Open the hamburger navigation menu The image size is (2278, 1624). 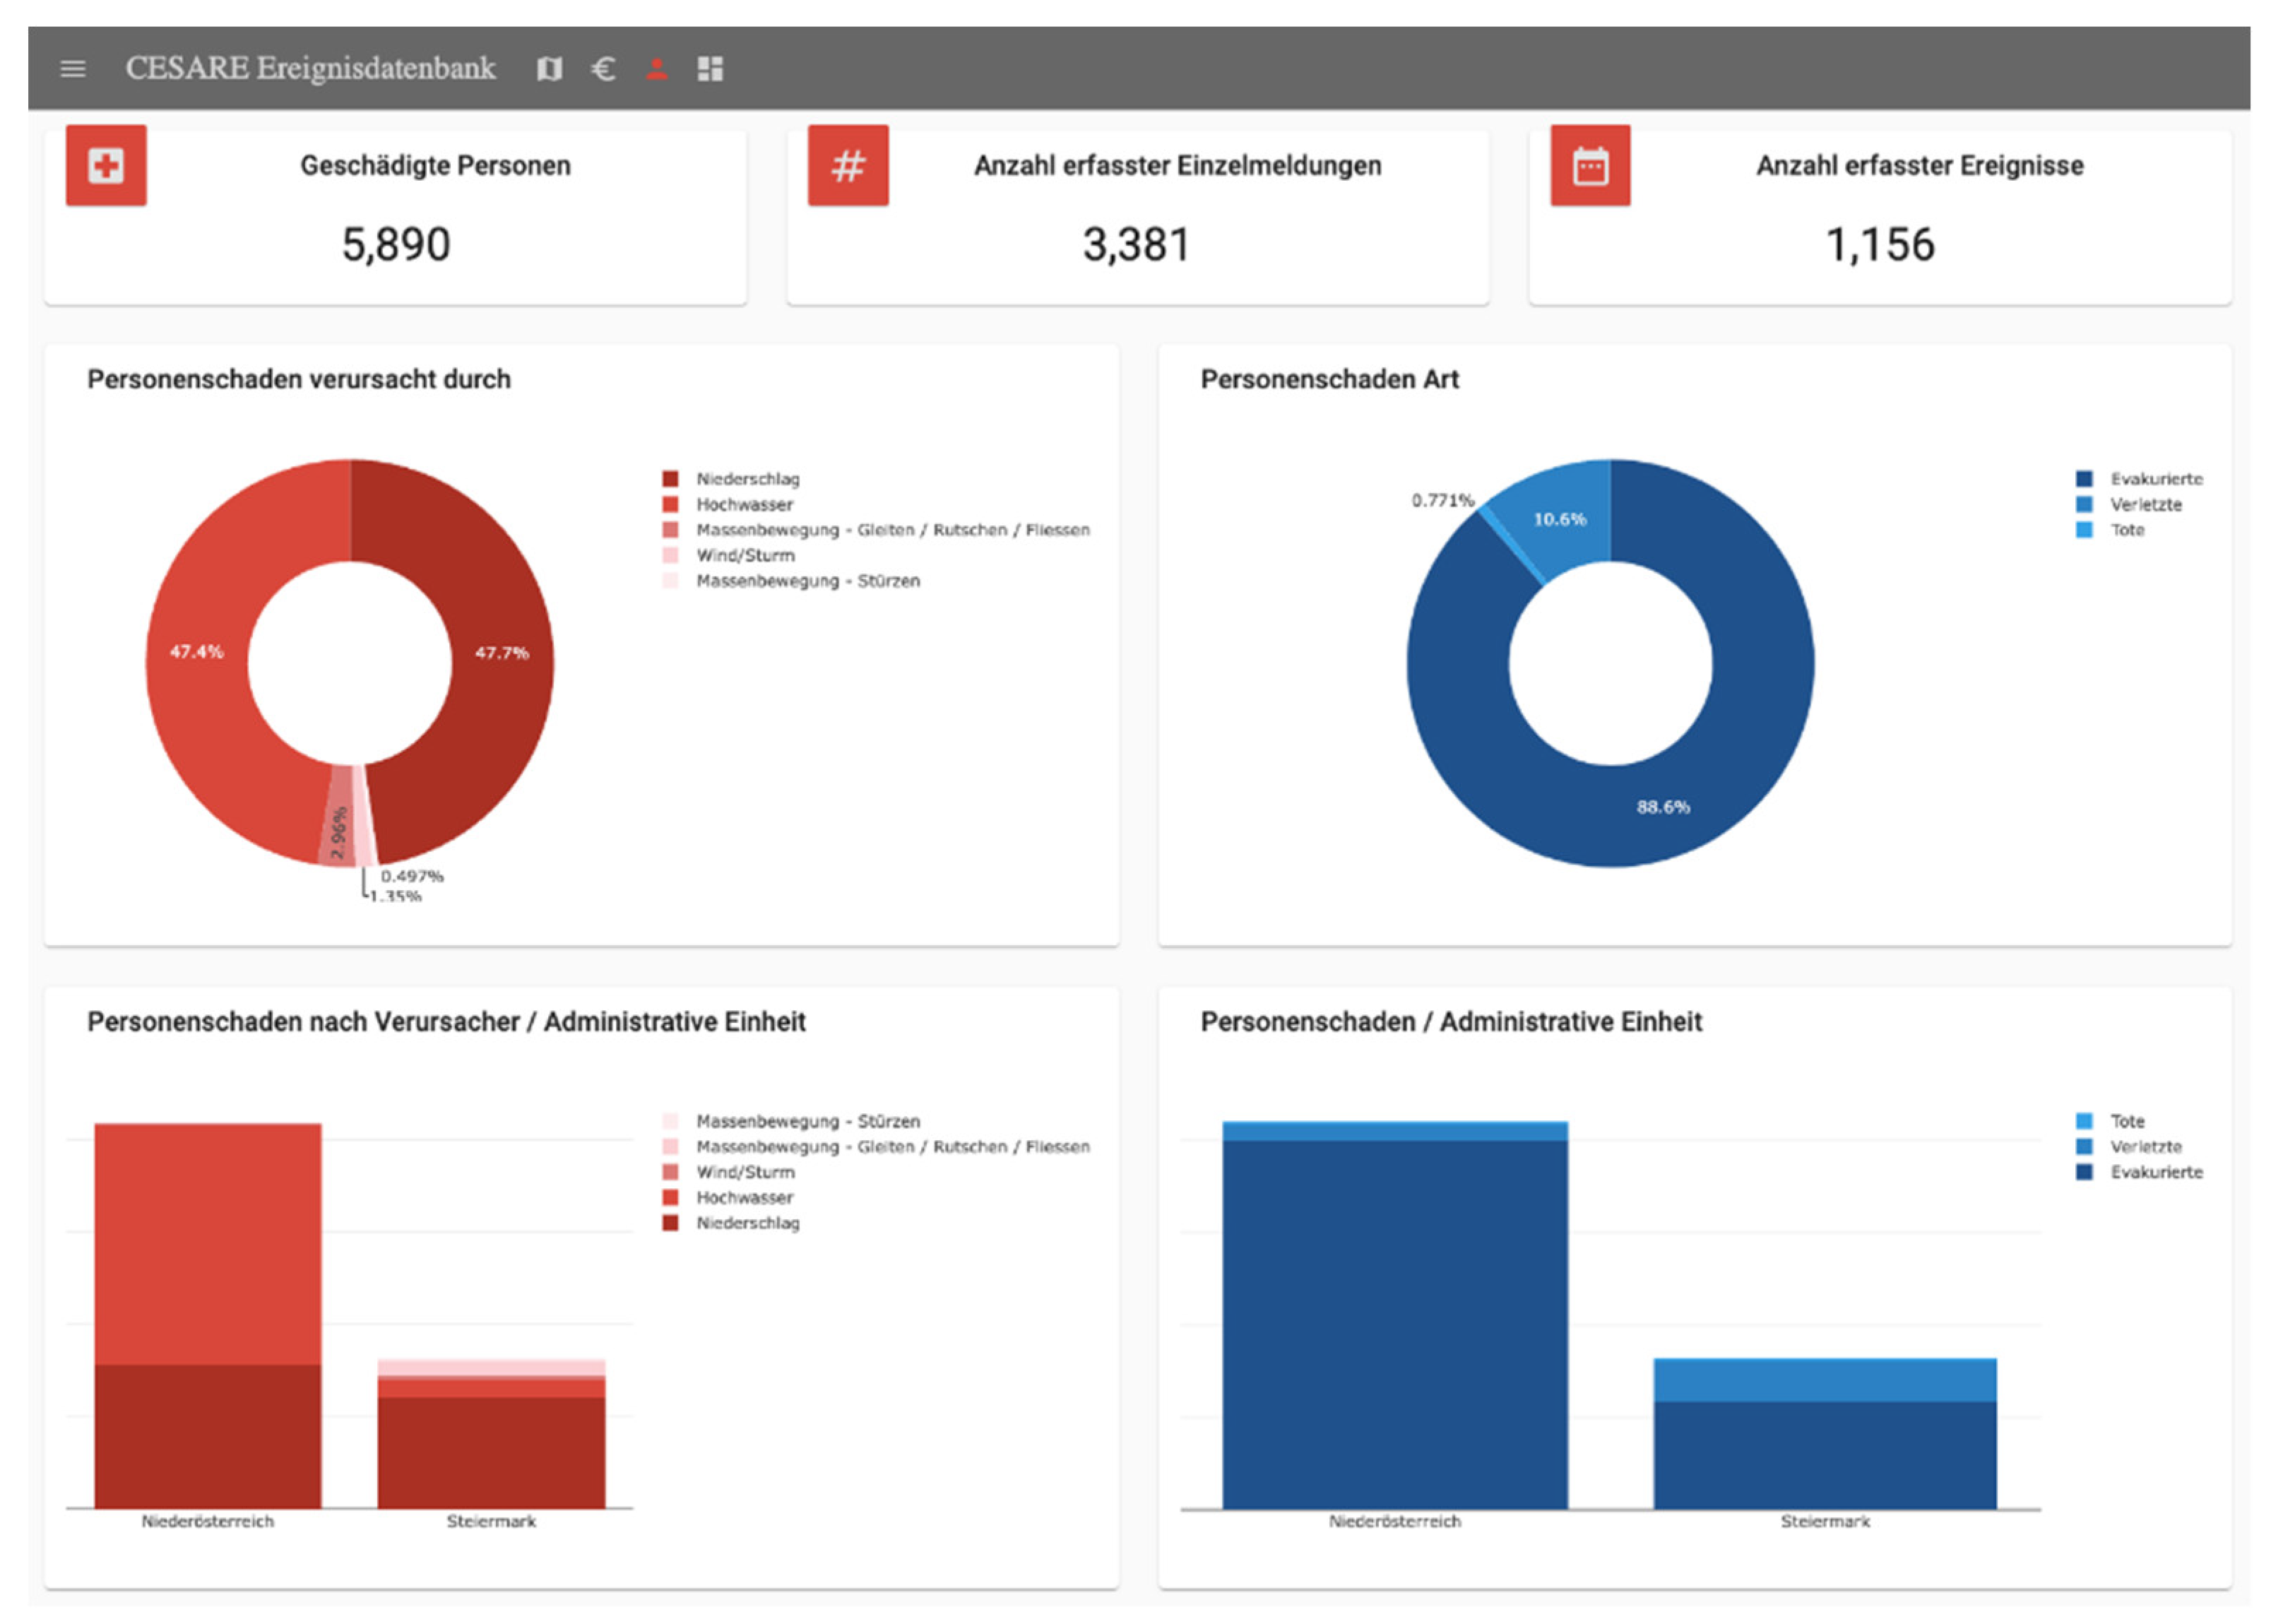73,69
